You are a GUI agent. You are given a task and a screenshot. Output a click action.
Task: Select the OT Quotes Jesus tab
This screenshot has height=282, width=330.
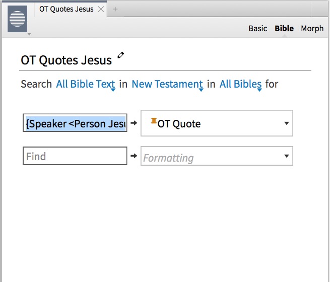[66, 9]
